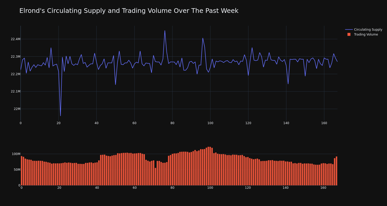Click the 100M volume axis label
The width and height of the screenshot is (387, 206).
(x=16, y=154)
